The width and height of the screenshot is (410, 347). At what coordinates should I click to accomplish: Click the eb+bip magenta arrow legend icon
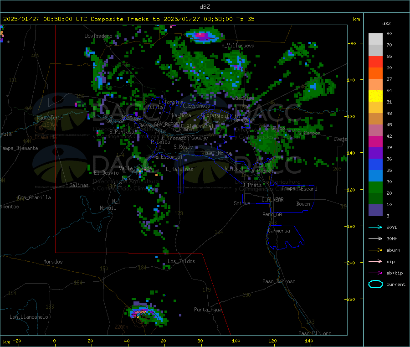(375, 273)
